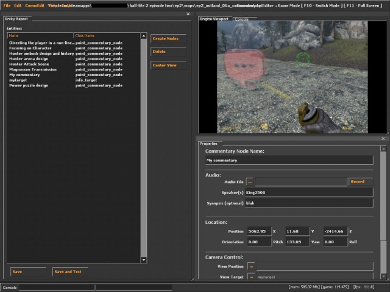Click the Properties panel scroll up arrow
390x292 pixels.
383,149
